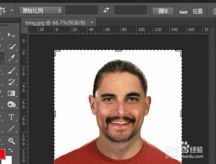Select the Zoom tool
This screenshot has width=216, height=164.
pyautogui.click(x=12, y=141)
